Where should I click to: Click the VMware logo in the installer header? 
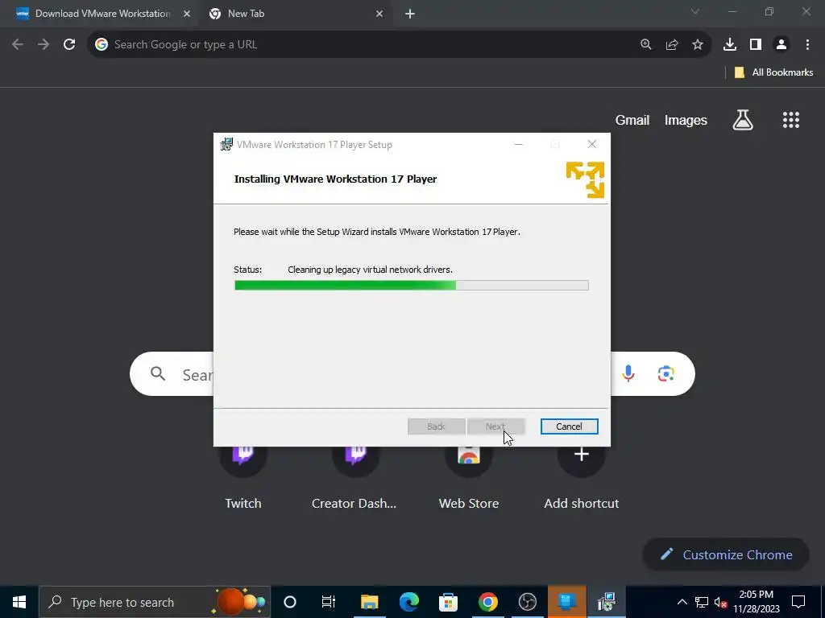pos(585,179)
